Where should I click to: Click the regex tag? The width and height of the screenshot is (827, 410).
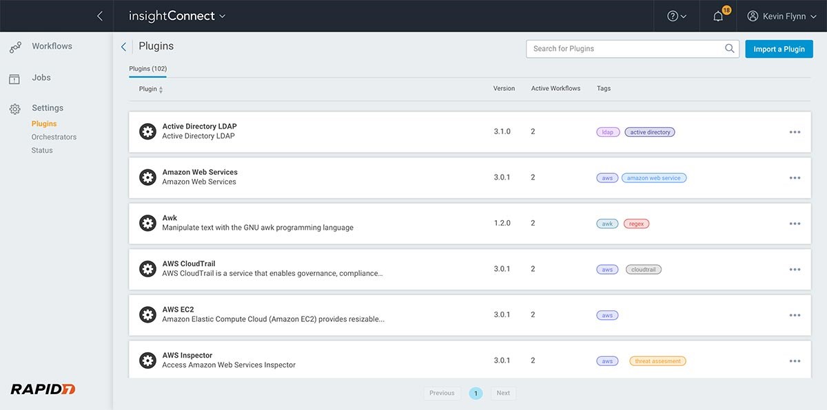(x=637, y=224)
